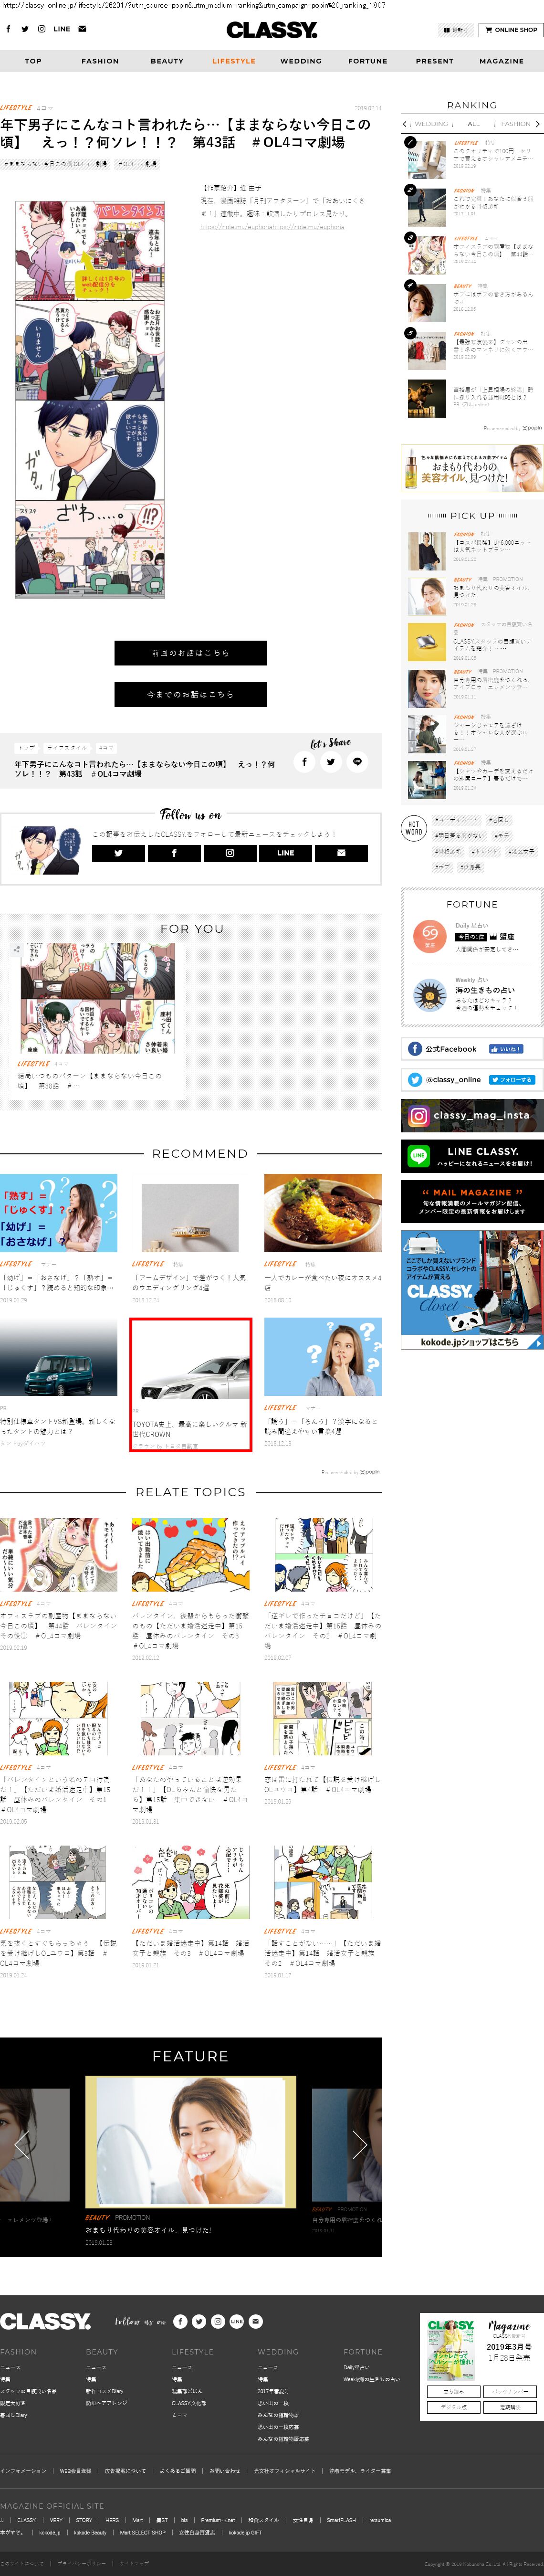This screenshot has height=2576, width=544.
Task: Open the BEAUTY tab in the main navigation
Action: tap(167, 61)
